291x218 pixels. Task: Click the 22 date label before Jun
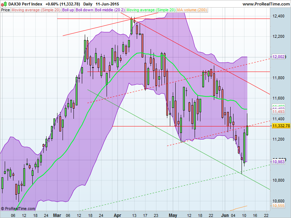click(211, 215)
